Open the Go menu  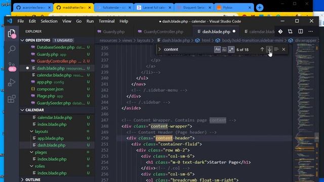79,21
